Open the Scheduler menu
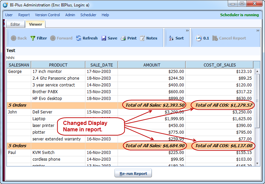The image size is (265, 184). tap(88, 15)
